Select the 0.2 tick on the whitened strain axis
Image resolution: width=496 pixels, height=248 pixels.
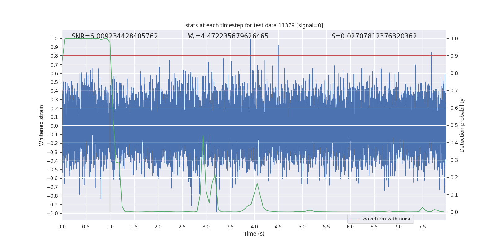point(54,108)
